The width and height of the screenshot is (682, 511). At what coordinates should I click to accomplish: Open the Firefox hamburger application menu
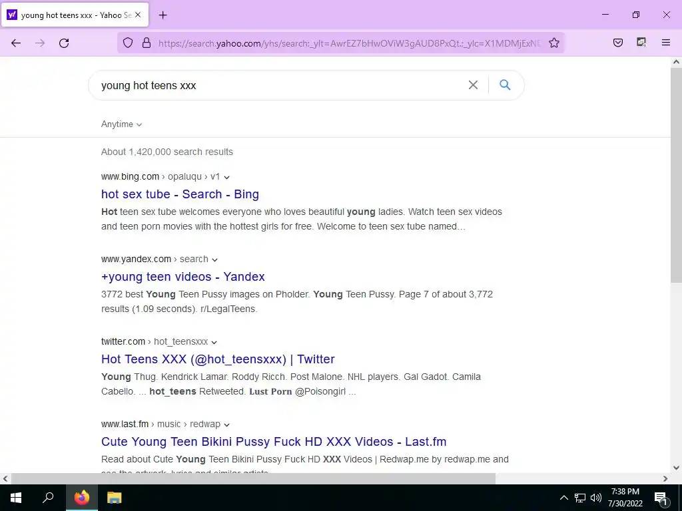pos(666,43)
